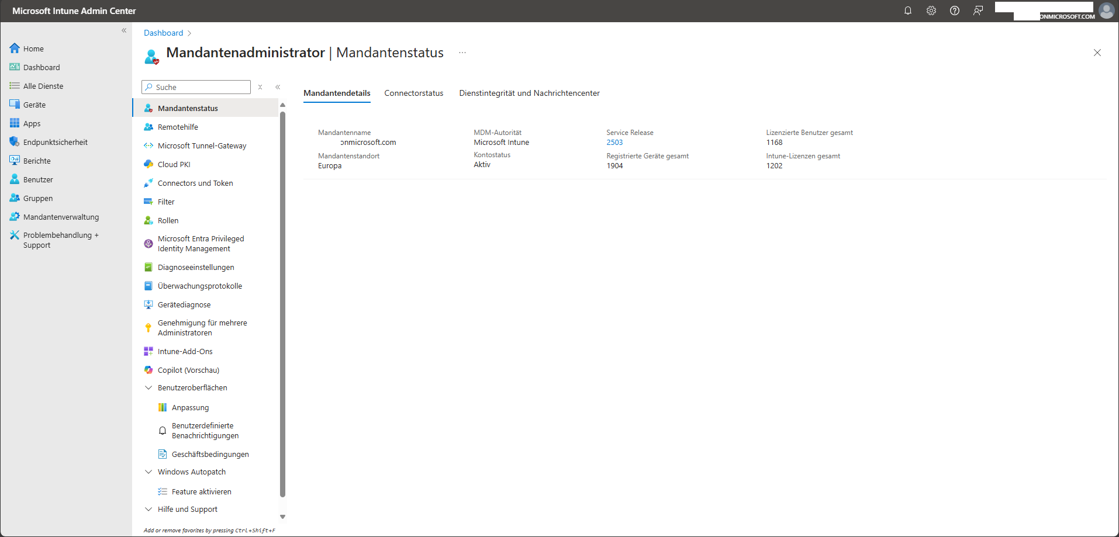1119x537 pixels.
Task: Open Problembehandlung + Support wrench icon
Action: click(15, 235)
